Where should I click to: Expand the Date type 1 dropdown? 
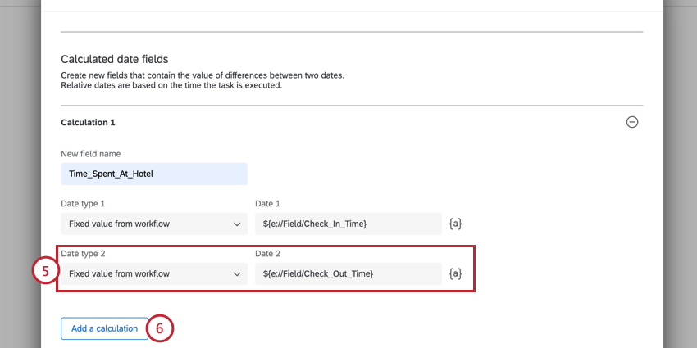tap(153, 224)
